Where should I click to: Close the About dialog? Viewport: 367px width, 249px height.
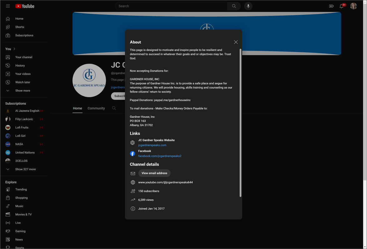[x=236, y=42]
